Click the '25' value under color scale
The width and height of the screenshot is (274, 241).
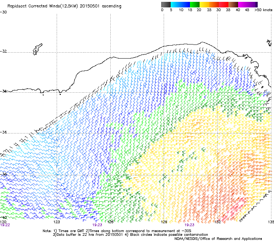[x=209, y=10]
